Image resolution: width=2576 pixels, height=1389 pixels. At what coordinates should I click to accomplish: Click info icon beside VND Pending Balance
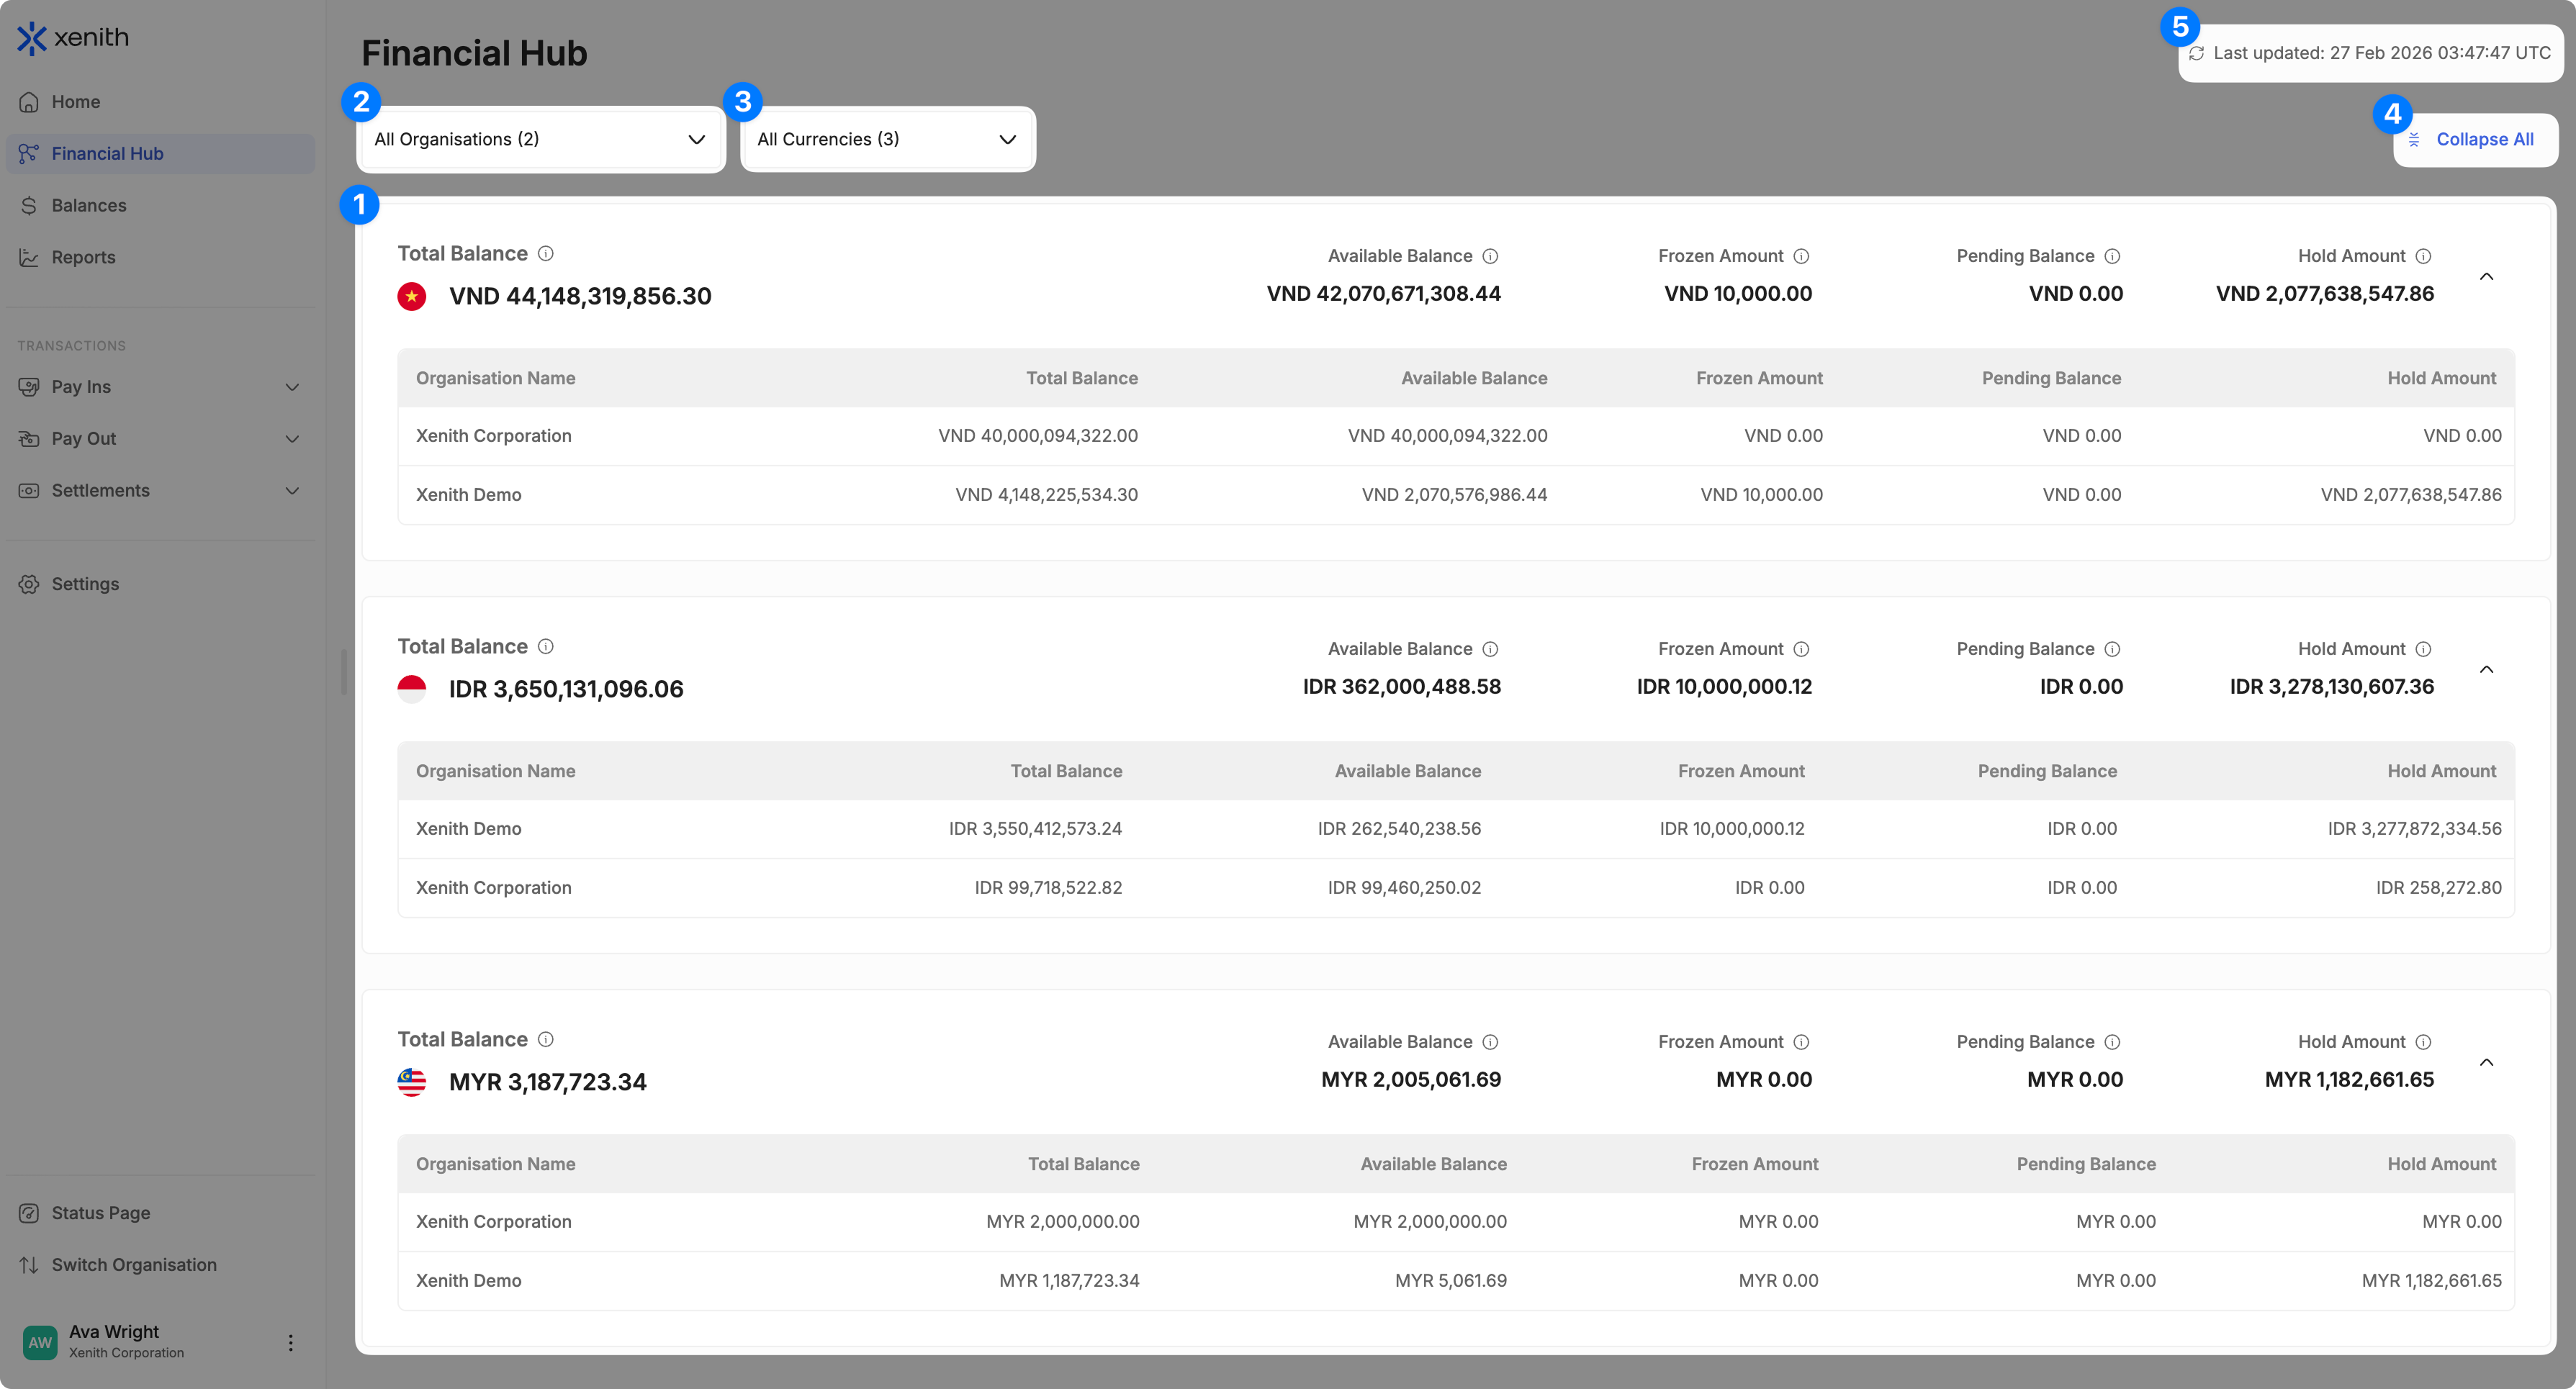click(2112, 257)
